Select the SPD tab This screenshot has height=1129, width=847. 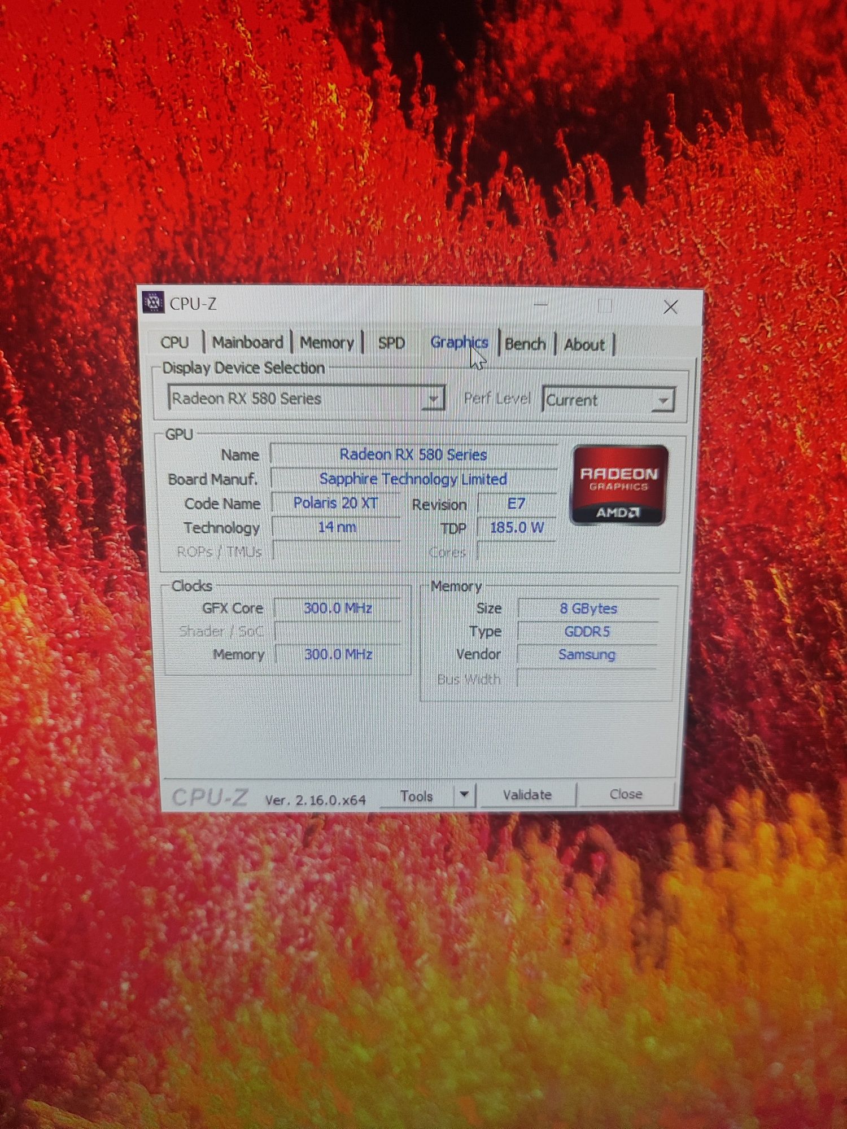pos(391,343)
